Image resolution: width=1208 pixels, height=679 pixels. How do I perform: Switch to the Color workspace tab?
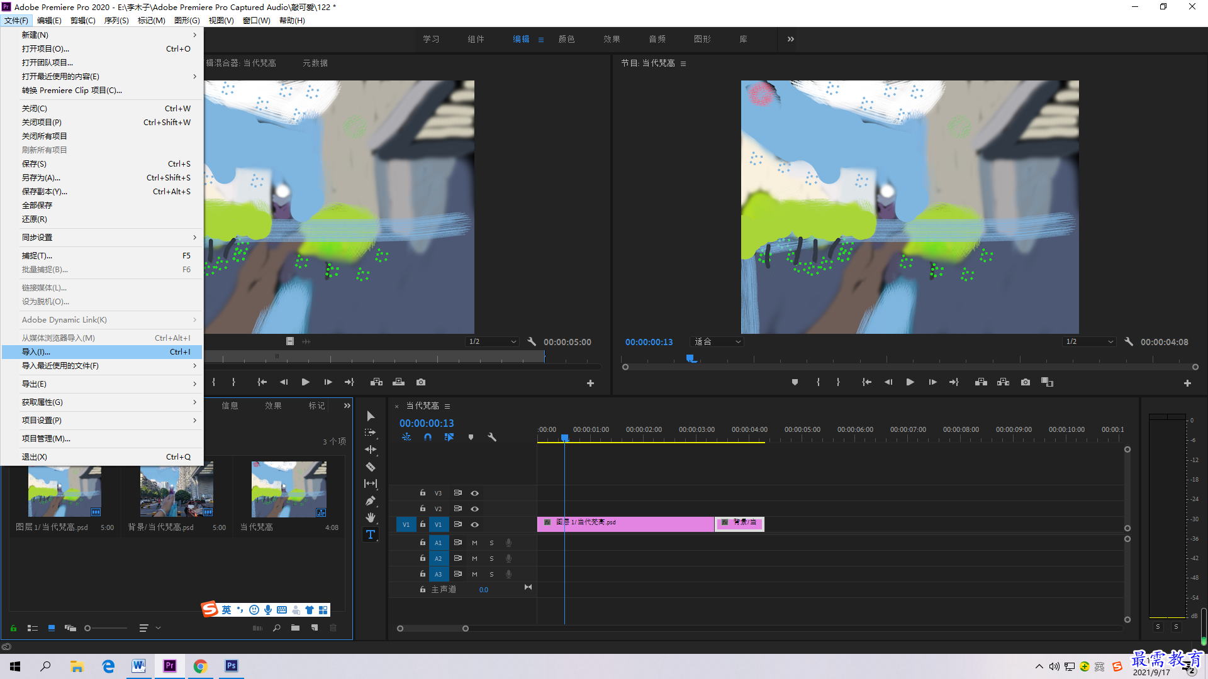(566, 39)
